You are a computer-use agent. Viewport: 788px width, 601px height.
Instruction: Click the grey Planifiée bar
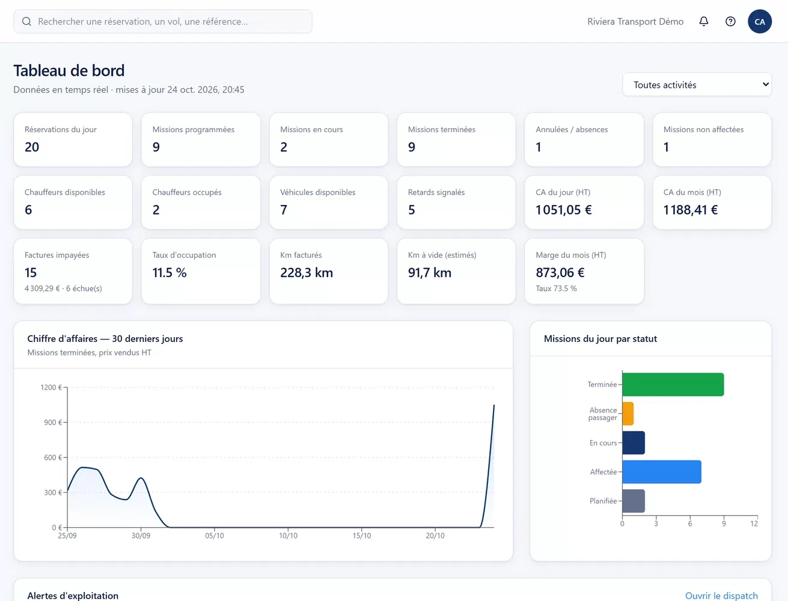tap(634, 501)
